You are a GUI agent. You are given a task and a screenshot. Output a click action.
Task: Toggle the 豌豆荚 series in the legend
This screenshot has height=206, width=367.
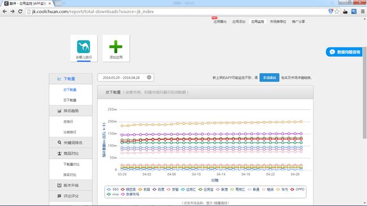tap(128, 189)
